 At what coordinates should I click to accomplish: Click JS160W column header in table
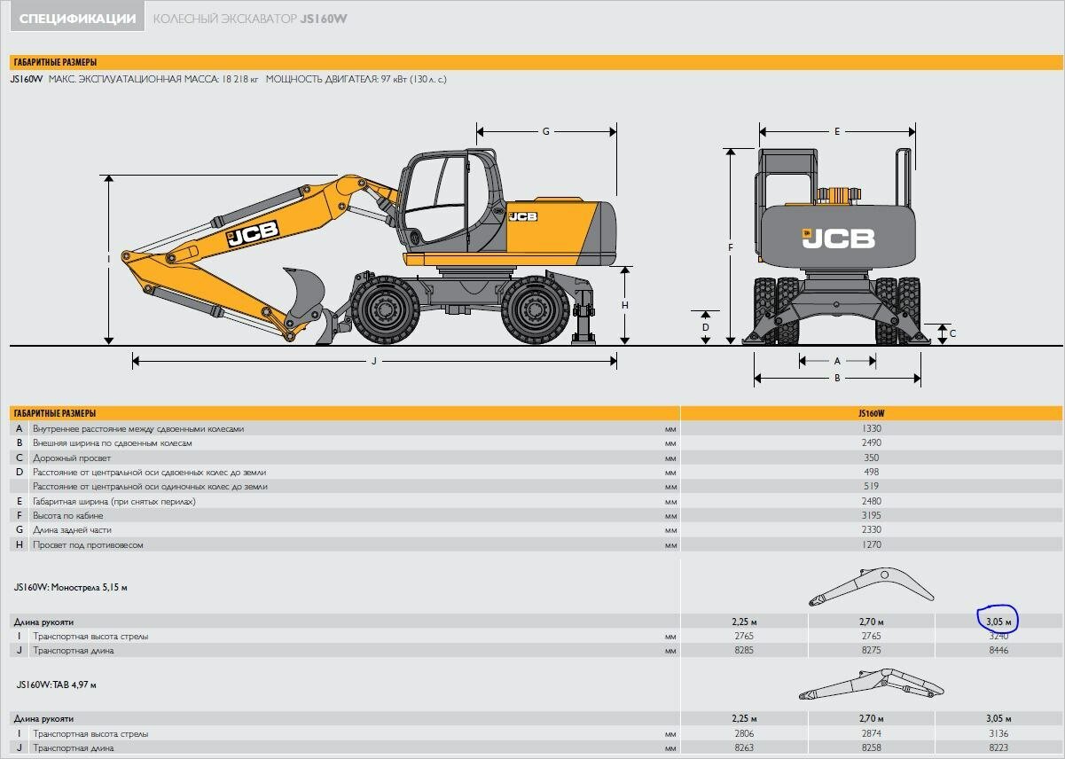872,413
